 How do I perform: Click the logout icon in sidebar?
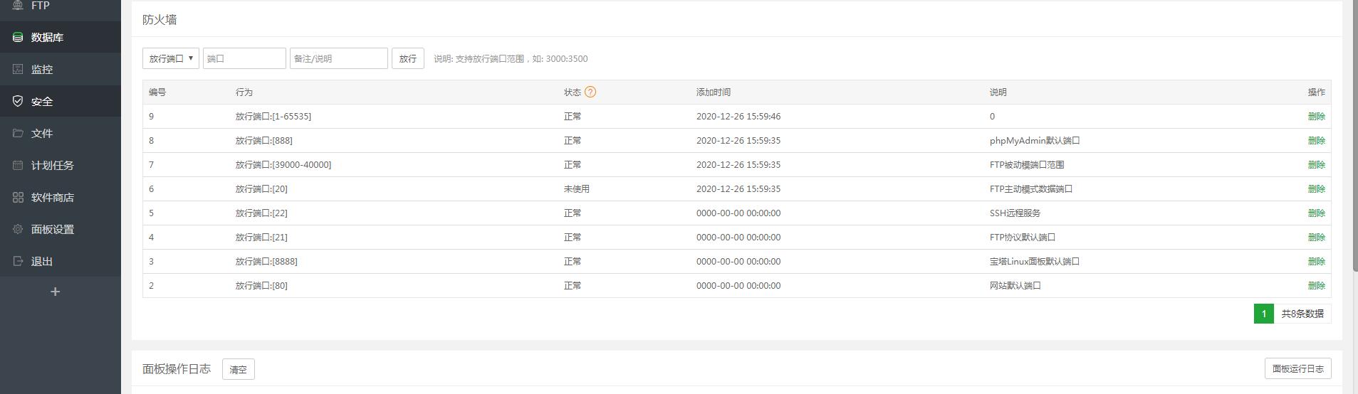point(18,261)
